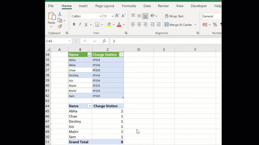Click the Copy icon
Screen dimensions: 259x145
(x=60, y=20)
